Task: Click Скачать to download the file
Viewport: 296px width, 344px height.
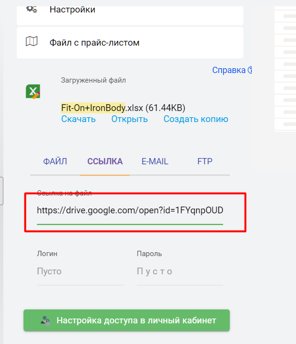Action: tap(78, 119)
